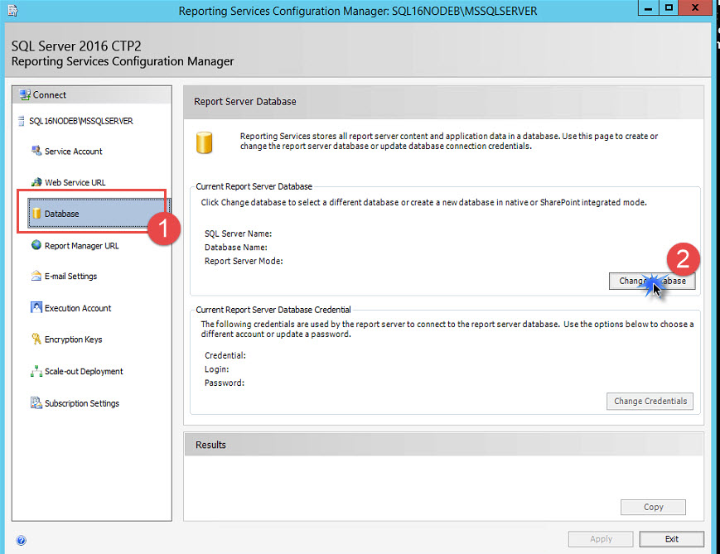Click the yellow Database cylinder icon in sidebar
720x554 pixels.
(36, 214)
